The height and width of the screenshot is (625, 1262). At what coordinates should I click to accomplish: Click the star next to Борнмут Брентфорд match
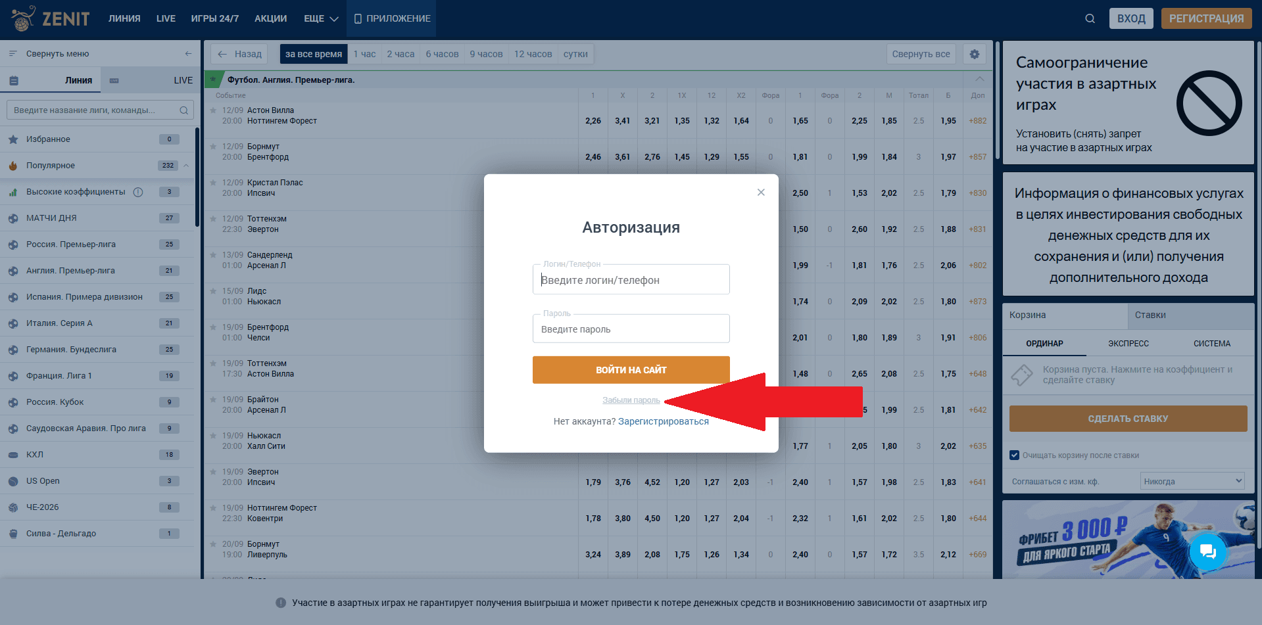click(213, 147)
